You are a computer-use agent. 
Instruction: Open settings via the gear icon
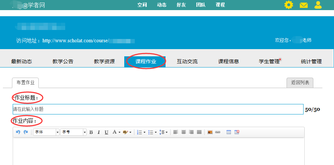(x=289, y=5)
